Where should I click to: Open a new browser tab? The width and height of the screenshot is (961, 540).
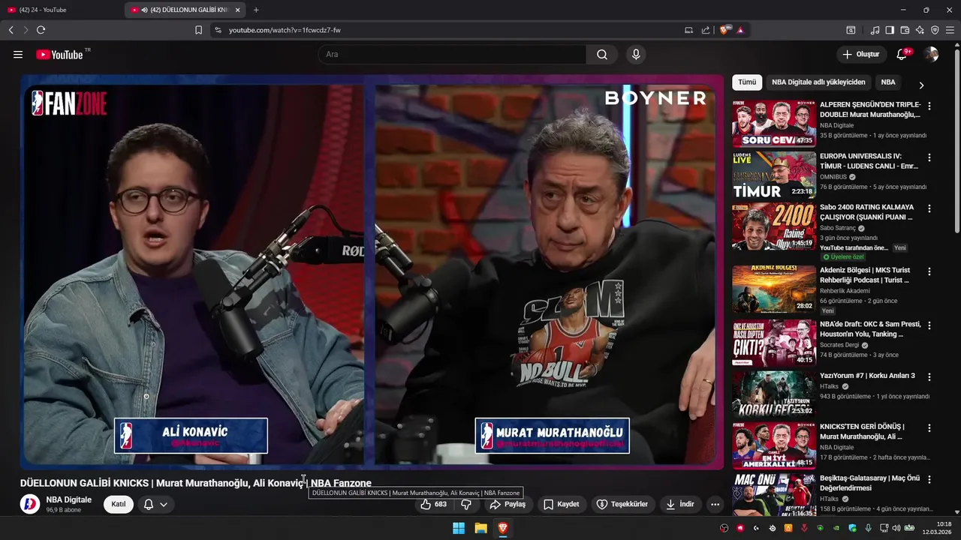256,10
